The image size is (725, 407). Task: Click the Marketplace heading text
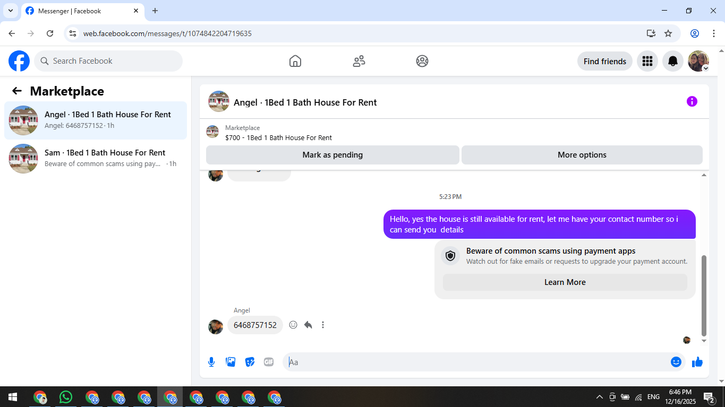click(x=67, y=91)
